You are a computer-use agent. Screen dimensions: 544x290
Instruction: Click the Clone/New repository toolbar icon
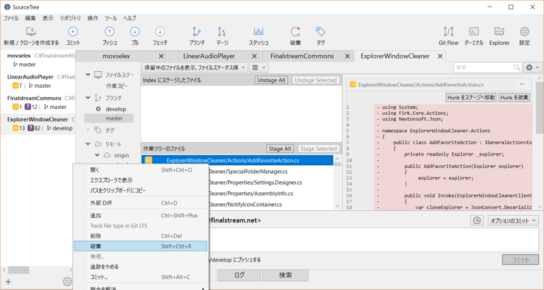[31, 32]
